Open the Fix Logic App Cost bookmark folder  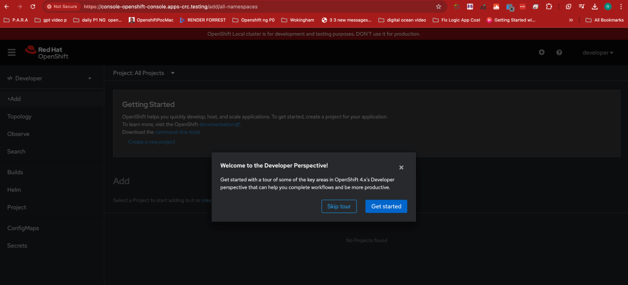pos(457,20)
